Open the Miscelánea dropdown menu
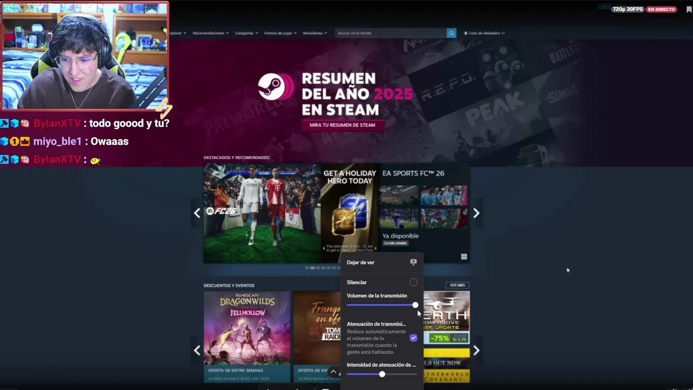693x390 pixels. (x=315, y=33)
